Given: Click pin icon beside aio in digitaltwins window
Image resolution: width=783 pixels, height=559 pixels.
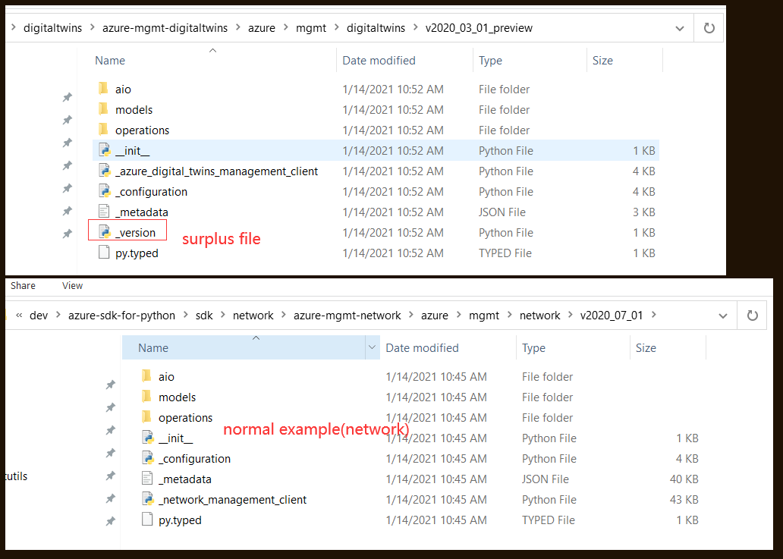Looking at the screenshot, I should (68, 97).
